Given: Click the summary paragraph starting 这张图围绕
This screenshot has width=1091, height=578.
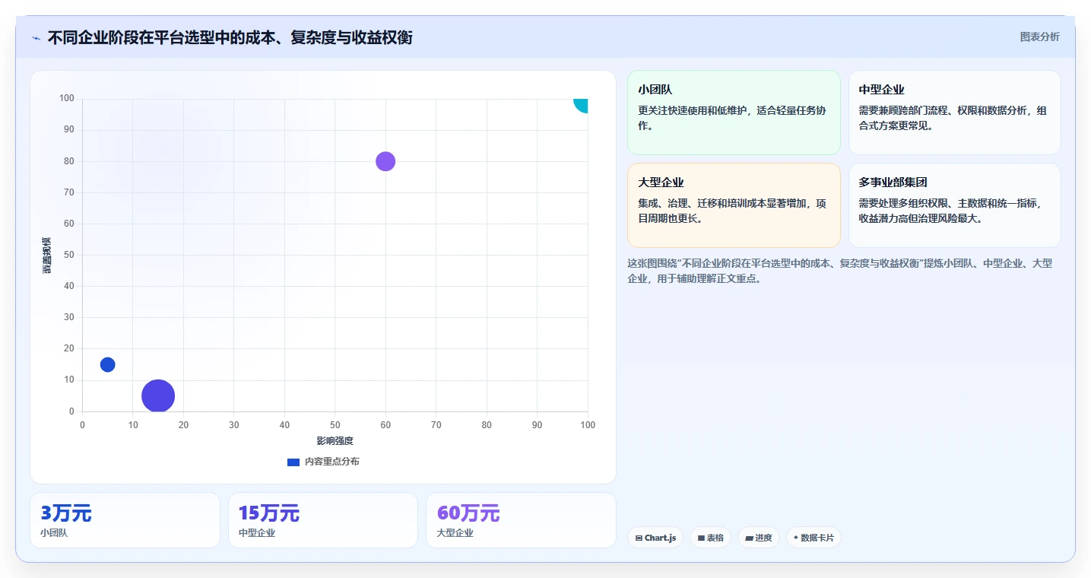Looking at the screenshot, I should click(840, 271).
